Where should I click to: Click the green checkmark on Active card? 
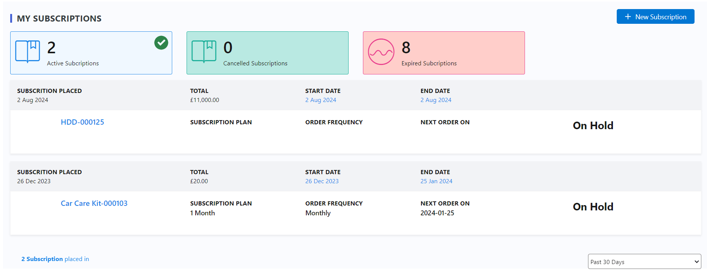click(x=161, y=43)
